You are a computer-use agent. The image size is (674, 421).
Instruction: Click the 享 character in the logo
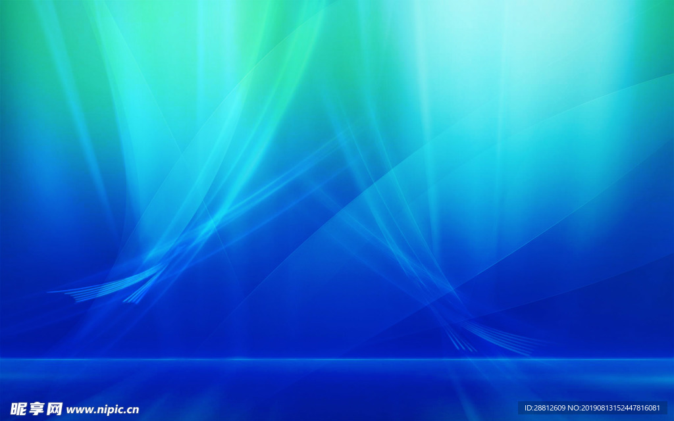tap(36, 409)
